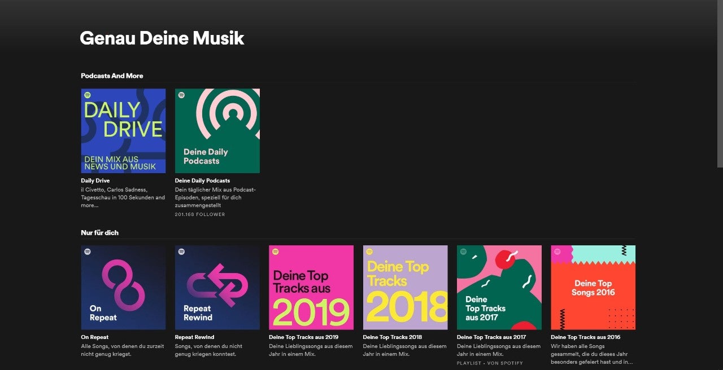Image resolution: width=723 pixels, height=370 pixels.
Task: Click the 201.168 FOLLOWER text
Action: [x=200, y=214]
